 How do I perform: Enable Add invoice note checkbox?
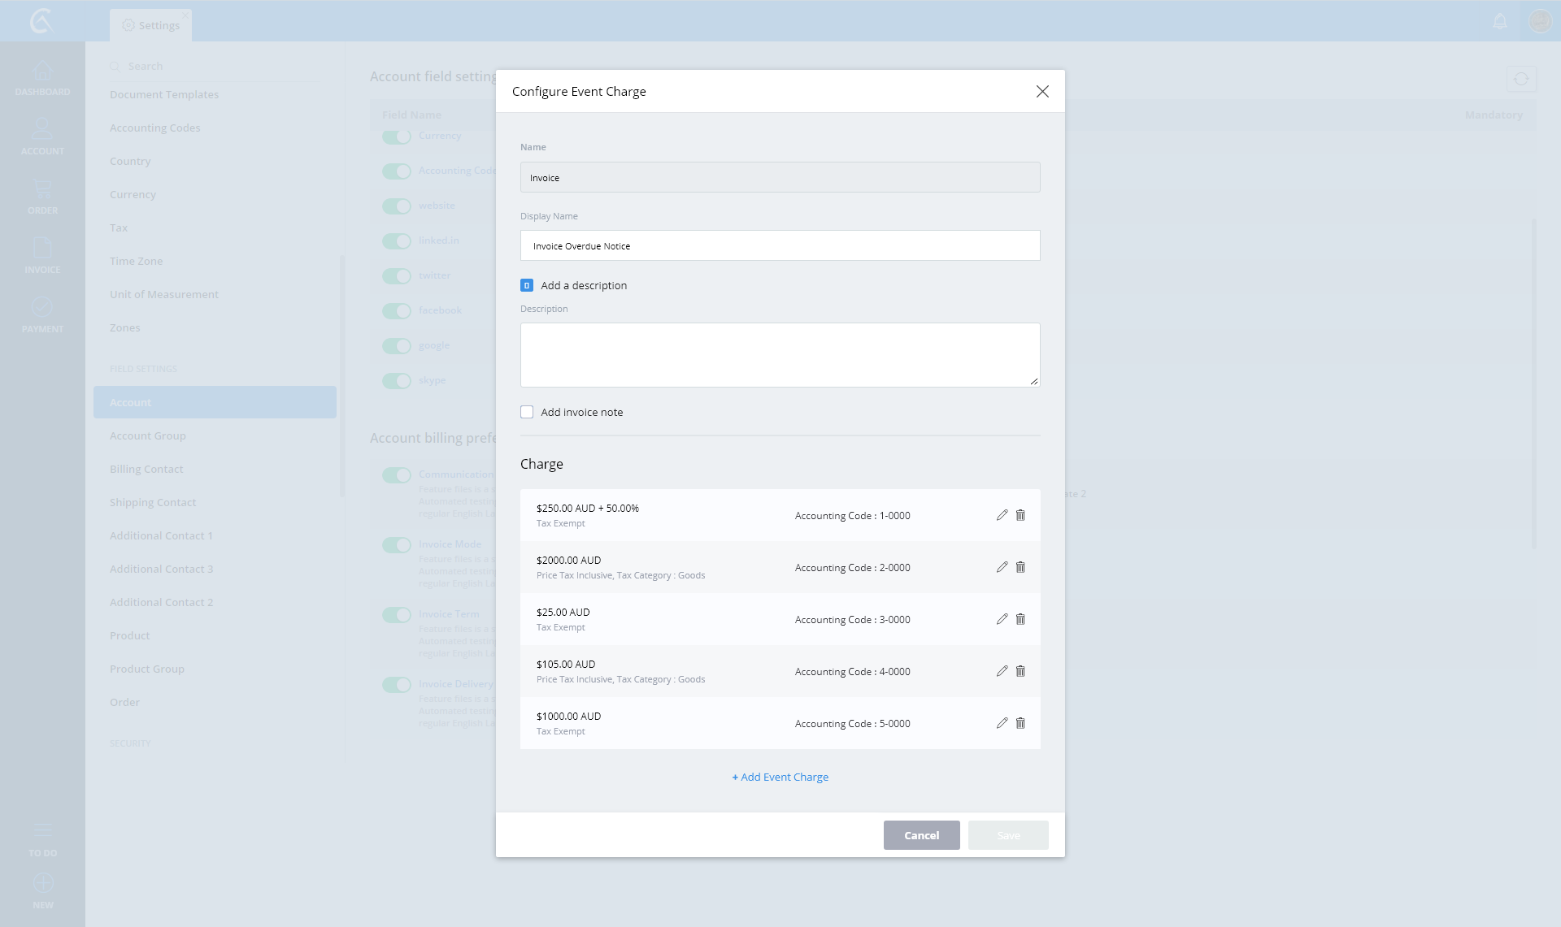click(527, 412)
